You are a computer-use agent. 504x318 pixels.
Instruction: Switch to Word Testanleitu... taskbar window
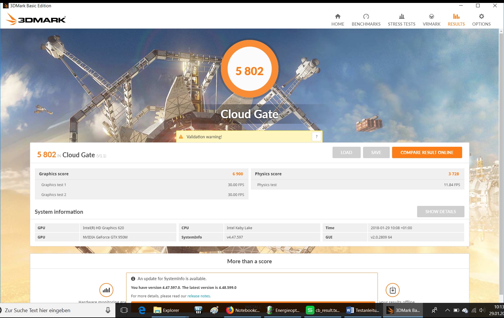[363, 310]
